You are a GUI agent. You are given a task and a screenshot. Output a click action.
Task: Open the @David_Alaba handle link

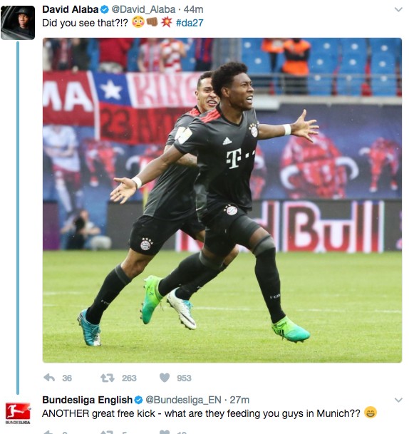(143, 10)
